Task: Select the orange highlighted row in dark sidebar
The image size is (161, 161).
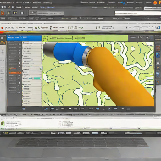Action: click(15, 72)
